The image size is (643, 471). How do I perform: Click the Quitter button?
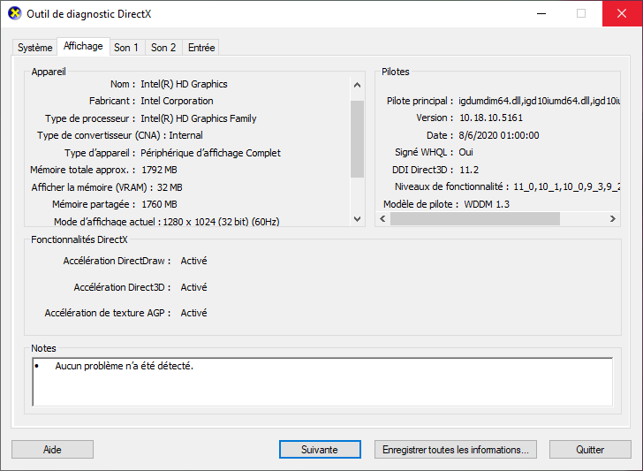tap(590, 450)
